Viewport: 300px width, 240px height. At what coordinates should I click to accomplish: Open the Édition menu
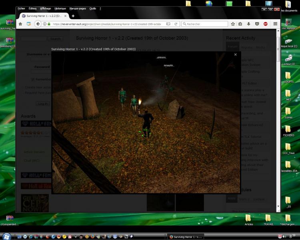coord(32,8)
